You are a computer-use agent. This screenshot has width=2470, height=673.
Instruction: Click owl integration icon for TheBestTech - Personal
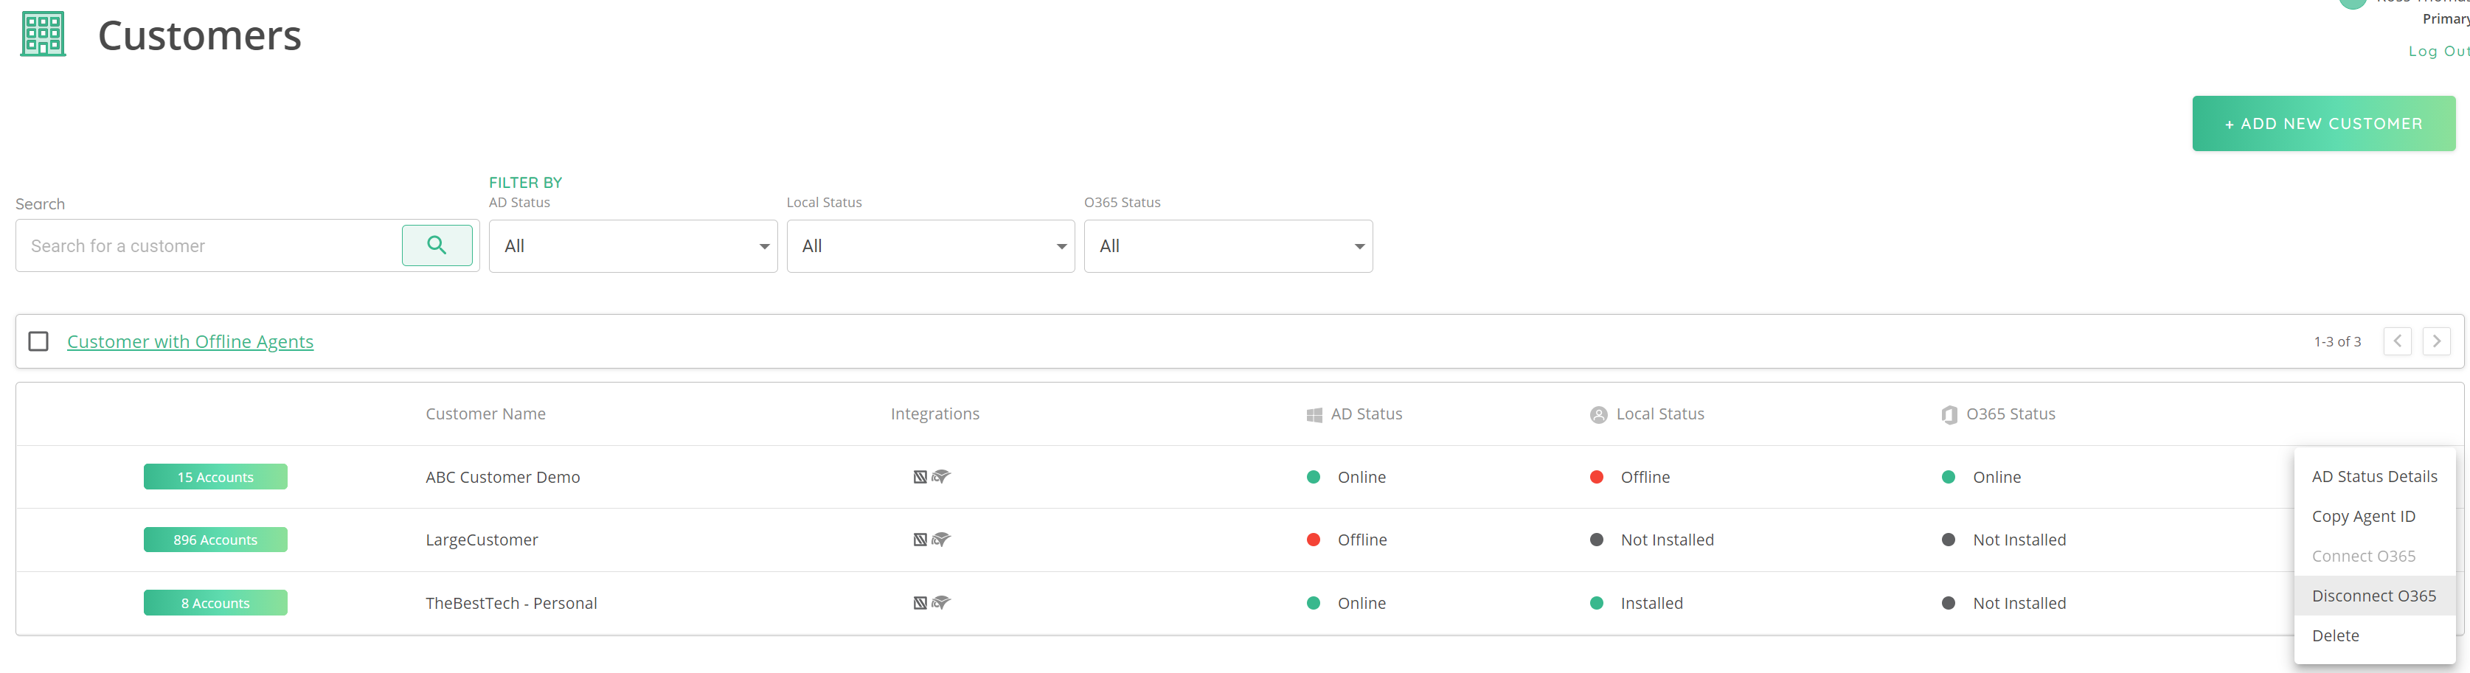(940, 603)
